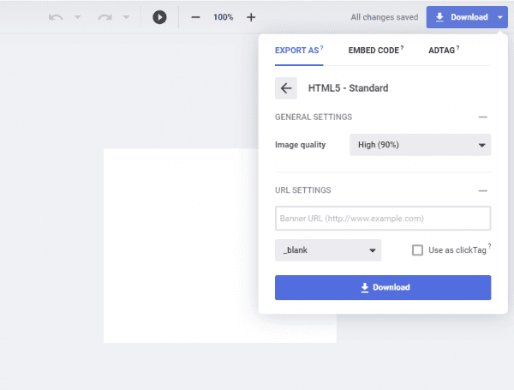
Task: Zoom out with the minus icon
Action: click(196, 17)
